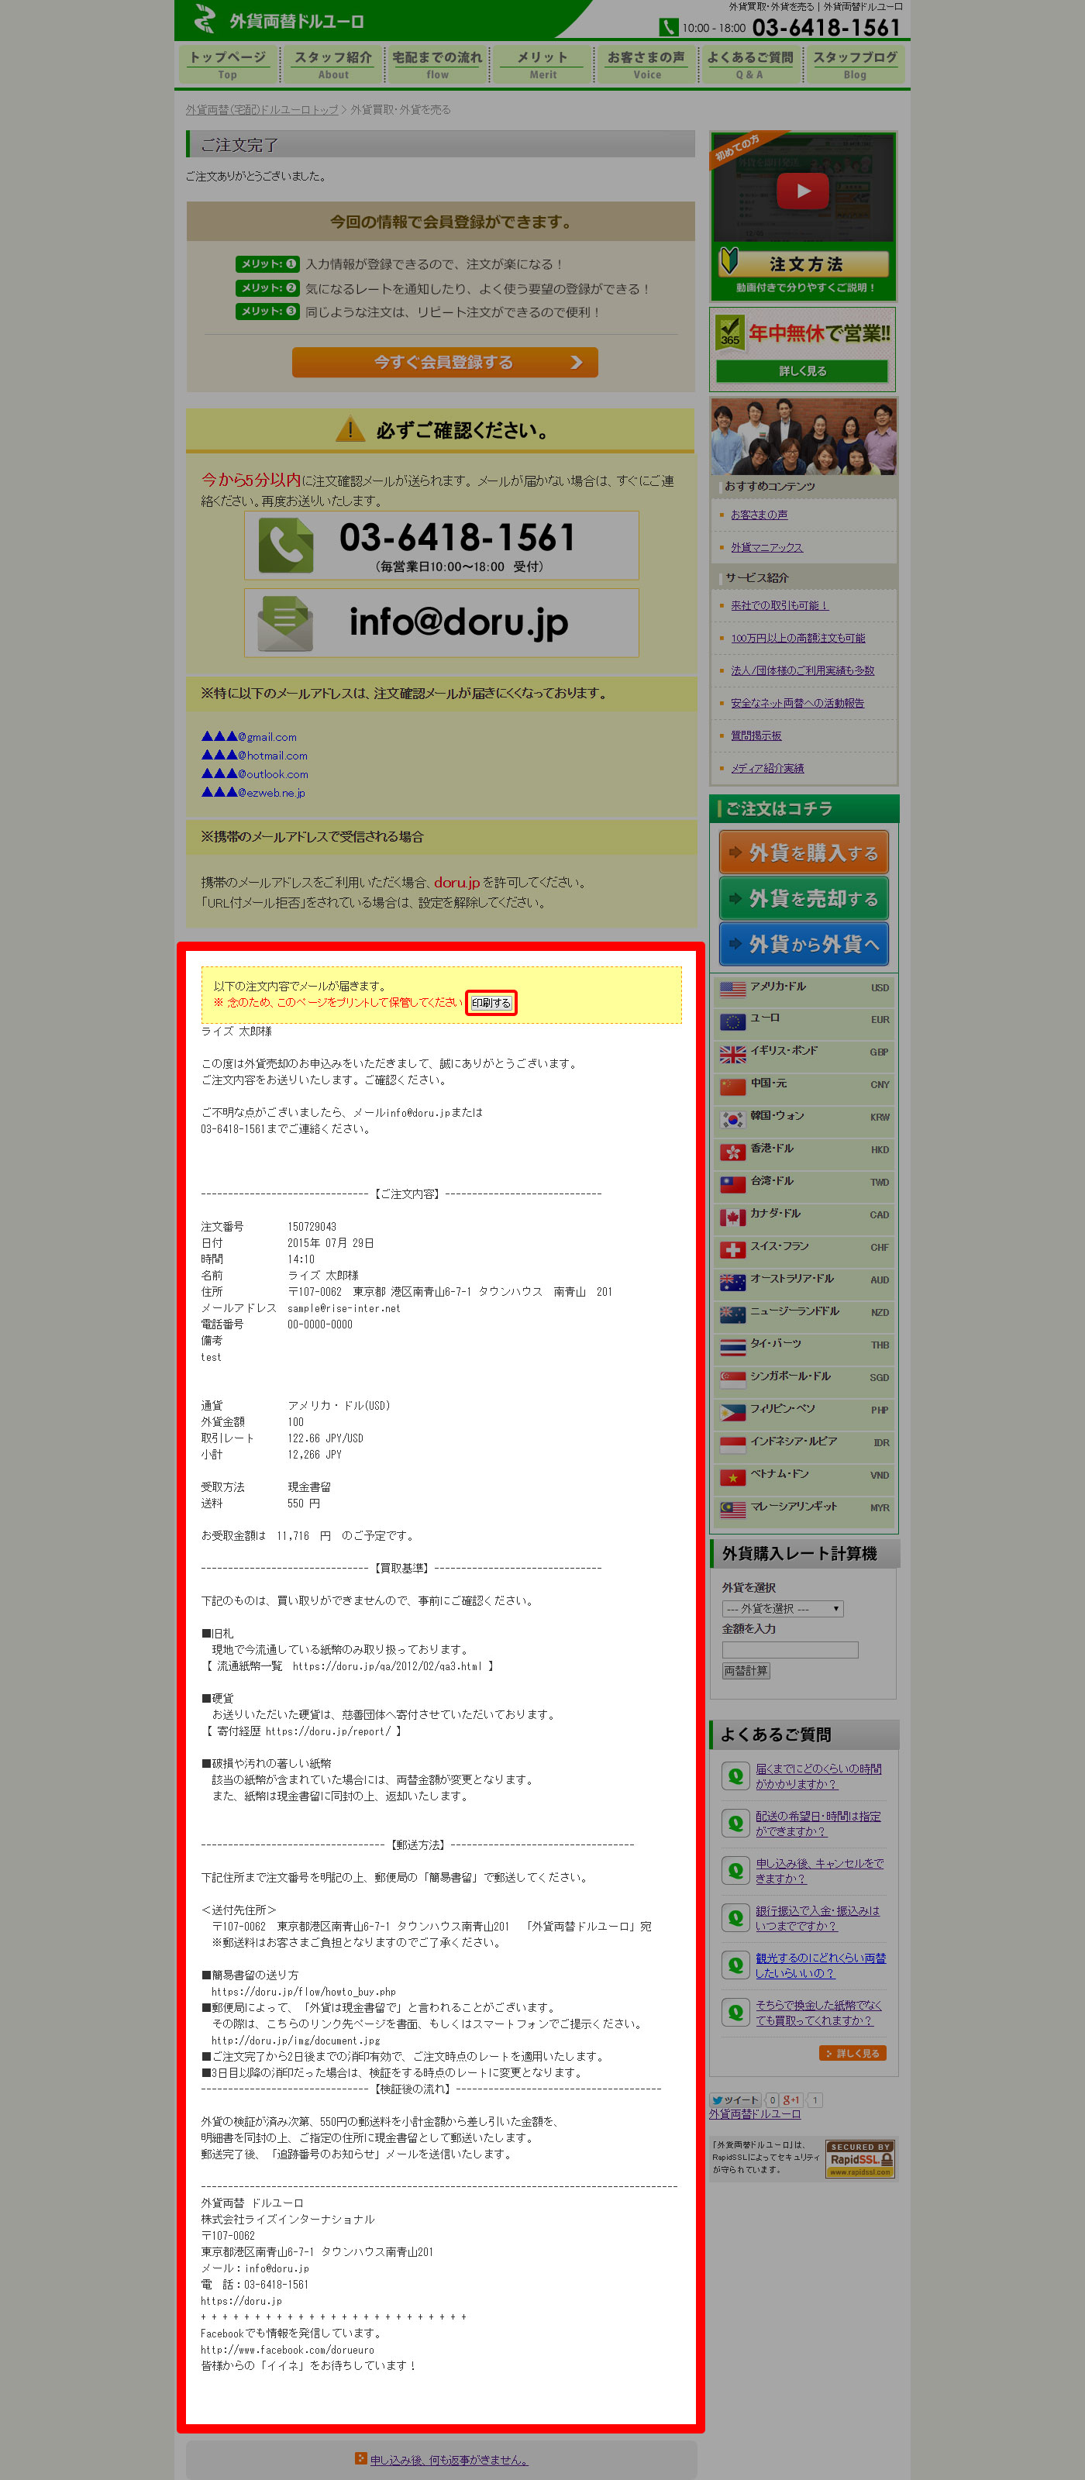Click the RapidSSL secured badge
This screenshot has width=1085, height=2480.
coord(859,2159)
